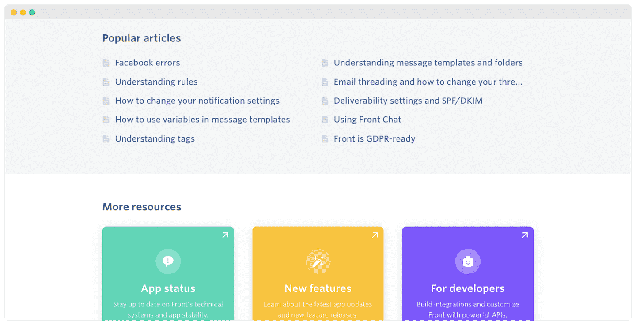Click the For developers card title
This screenshot has width=636, height=325.
468,288
